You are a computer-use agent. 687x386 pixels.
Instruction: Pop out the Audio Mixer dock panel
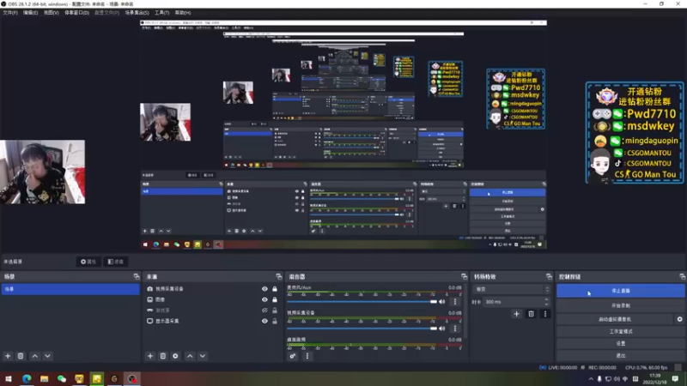(464, 276)
